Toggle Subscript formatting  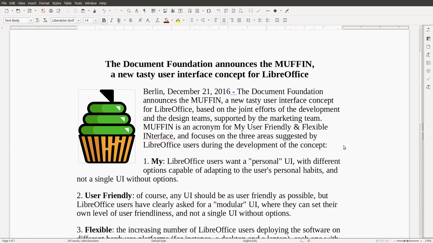coord(148,20)
